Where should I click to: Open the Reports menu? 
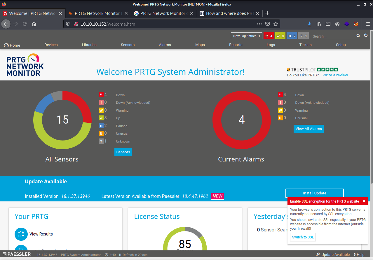point(236,45)
